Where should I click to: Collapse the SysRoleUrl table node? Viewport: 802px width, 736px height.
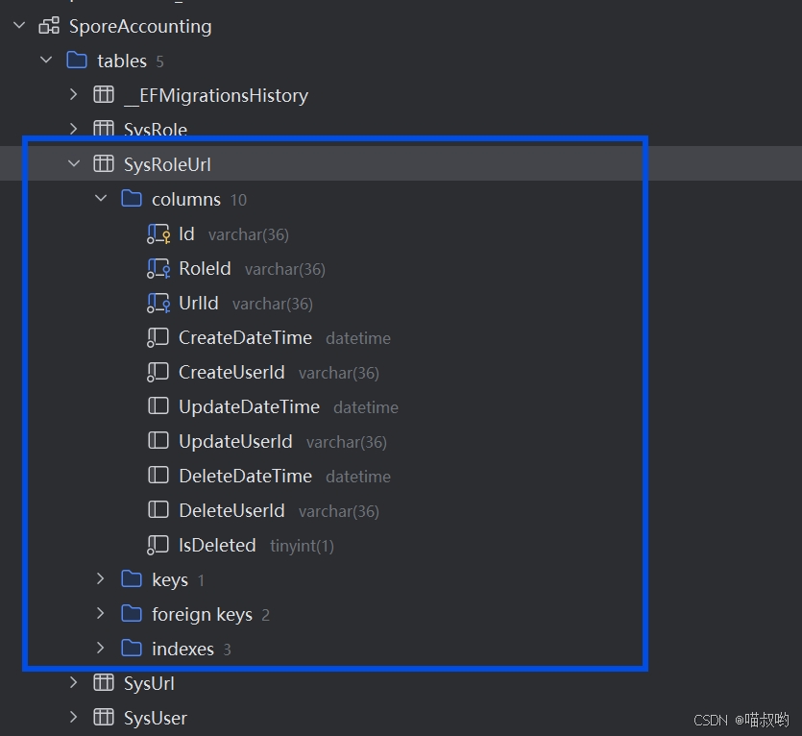point(74,164)
